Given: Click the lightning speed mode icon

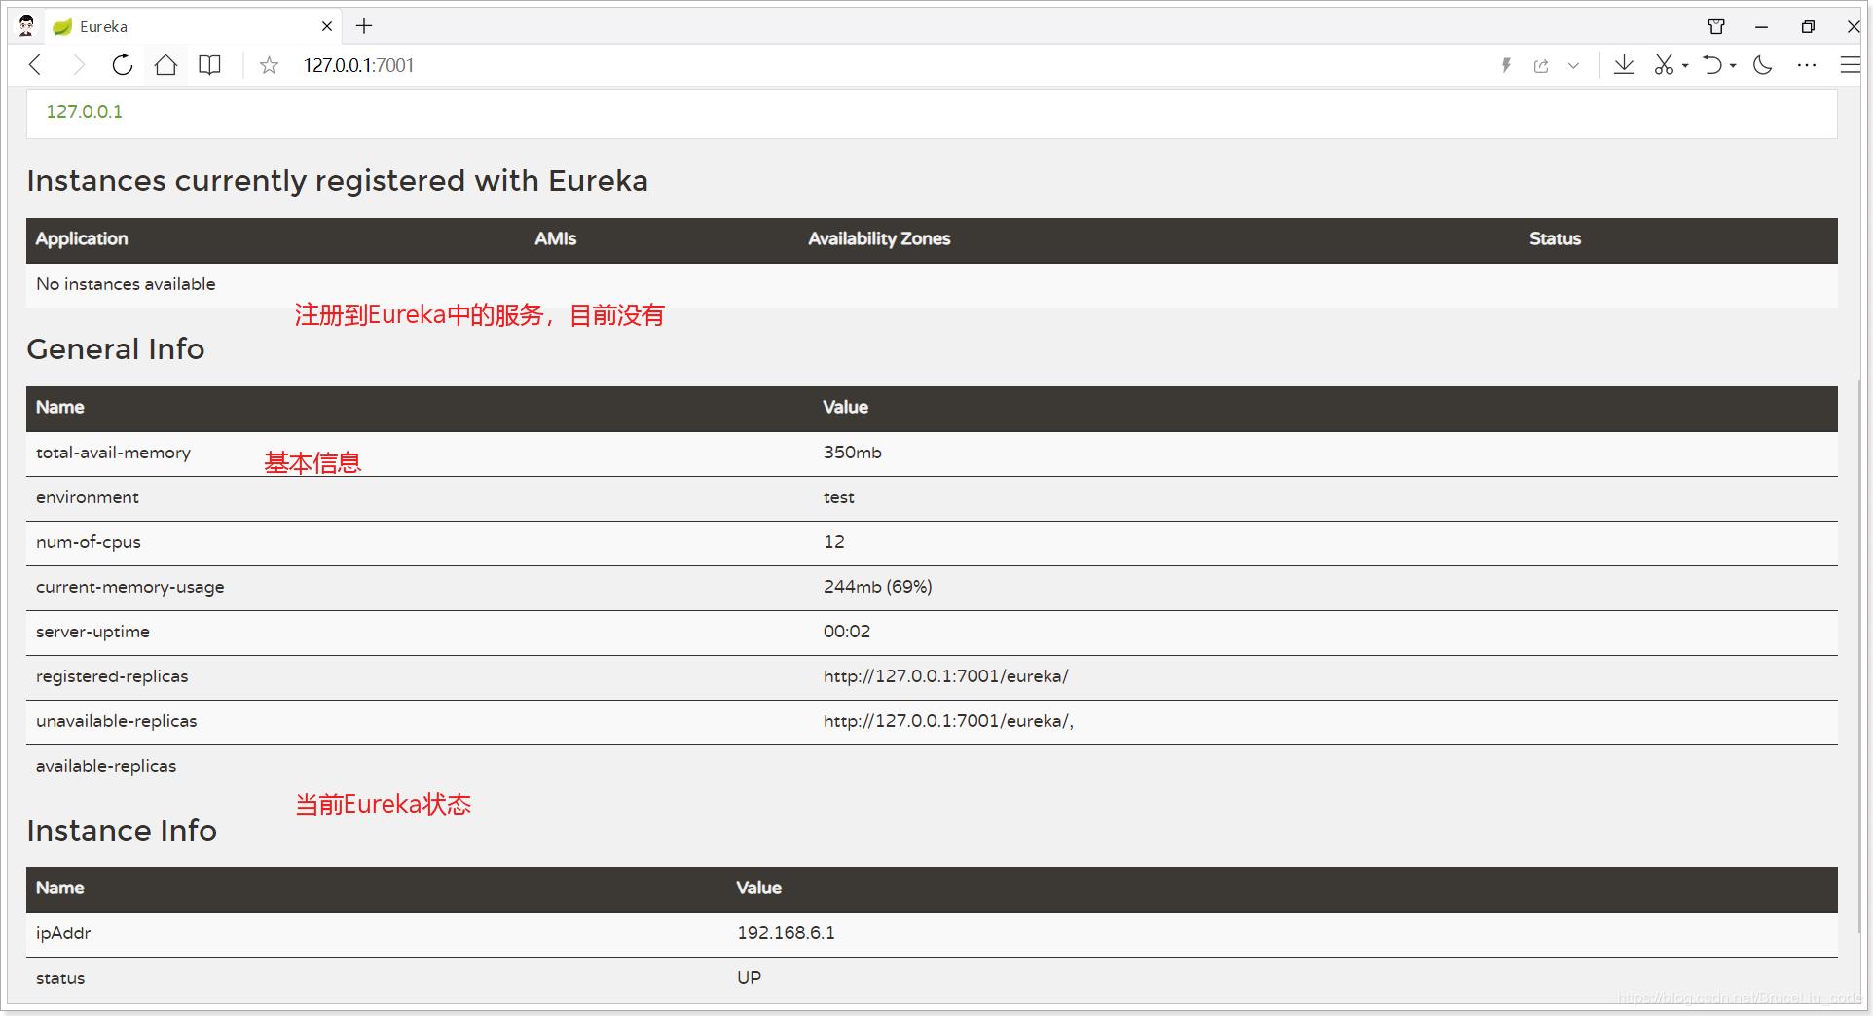Looking at the screenshot, I should point(1506,65).
